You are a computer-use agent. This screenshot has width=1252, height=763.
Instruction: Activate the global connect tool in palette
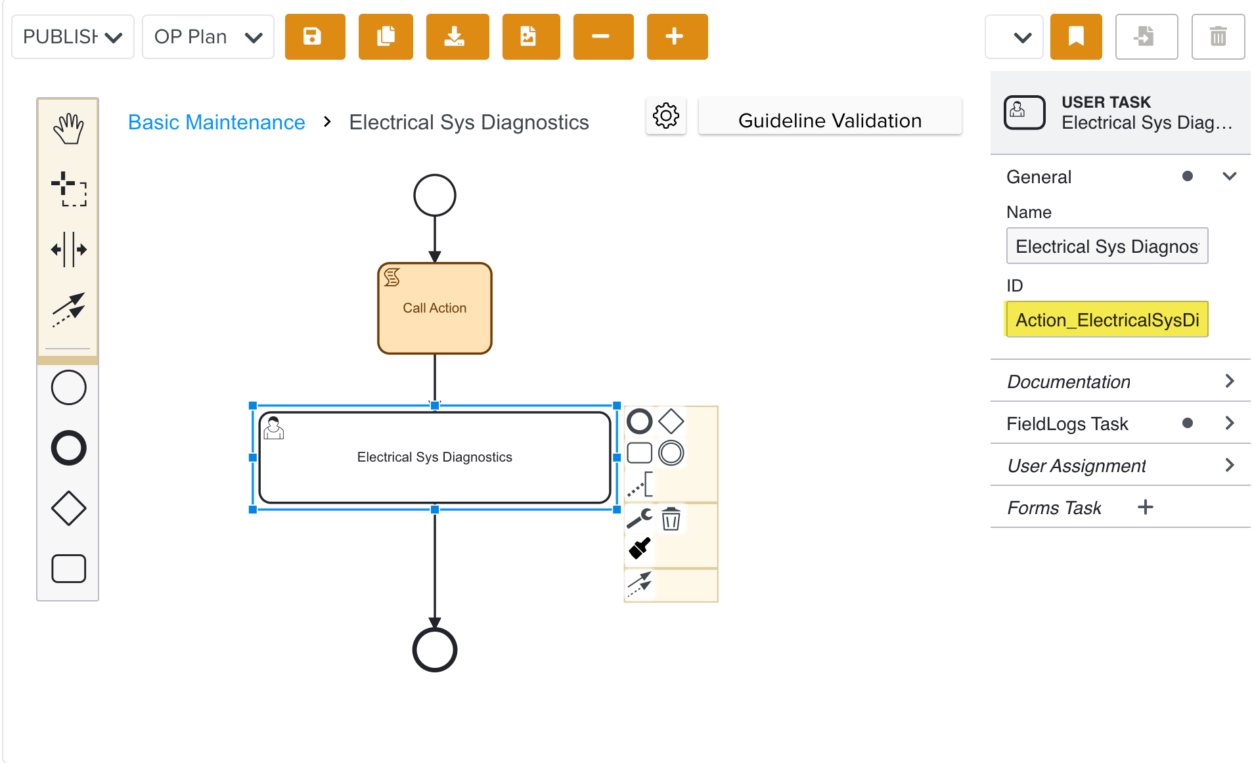[68, 309]
